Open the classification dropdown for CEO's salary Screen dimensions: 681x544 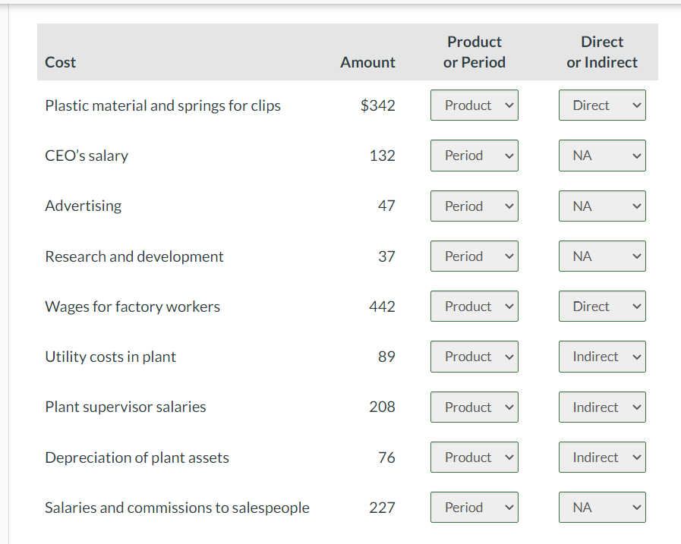tap(474, 155)
